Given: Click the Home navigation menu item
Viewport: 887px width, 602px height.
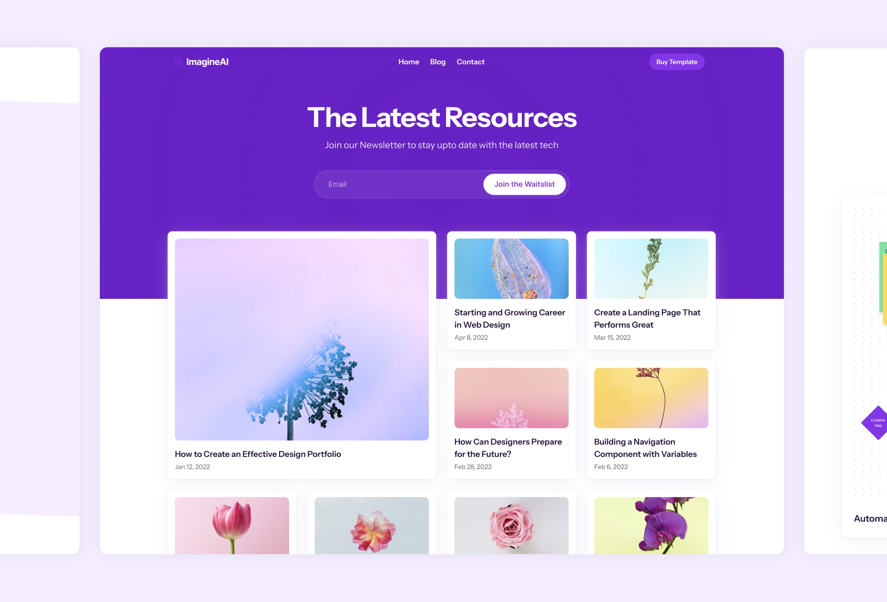Looking at the screenshot, I should pyautogui.click(x=408, y=61).
